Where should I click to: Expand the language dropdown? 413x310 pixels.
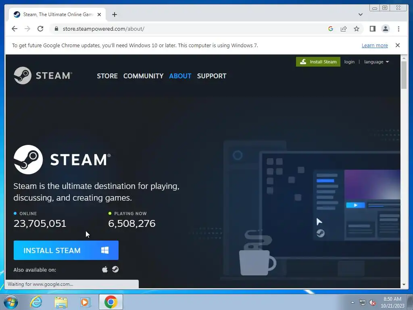[376, 62]
